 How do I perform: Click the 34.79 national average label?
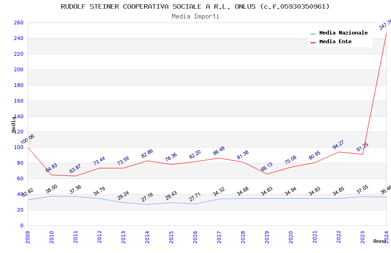coord(99,191)
